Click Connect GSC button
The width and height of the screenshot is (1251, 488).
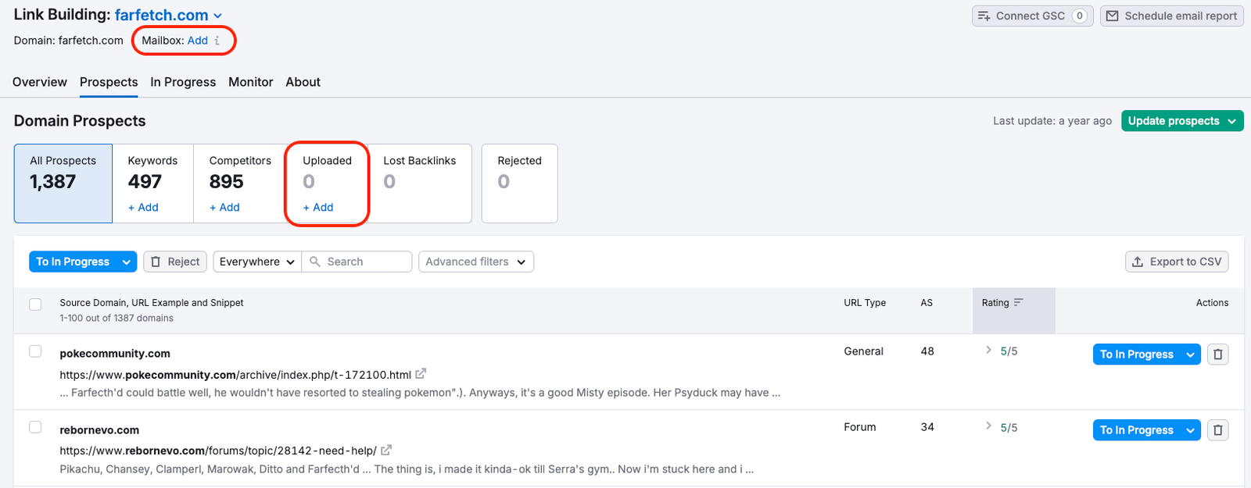coord(1032,16)
